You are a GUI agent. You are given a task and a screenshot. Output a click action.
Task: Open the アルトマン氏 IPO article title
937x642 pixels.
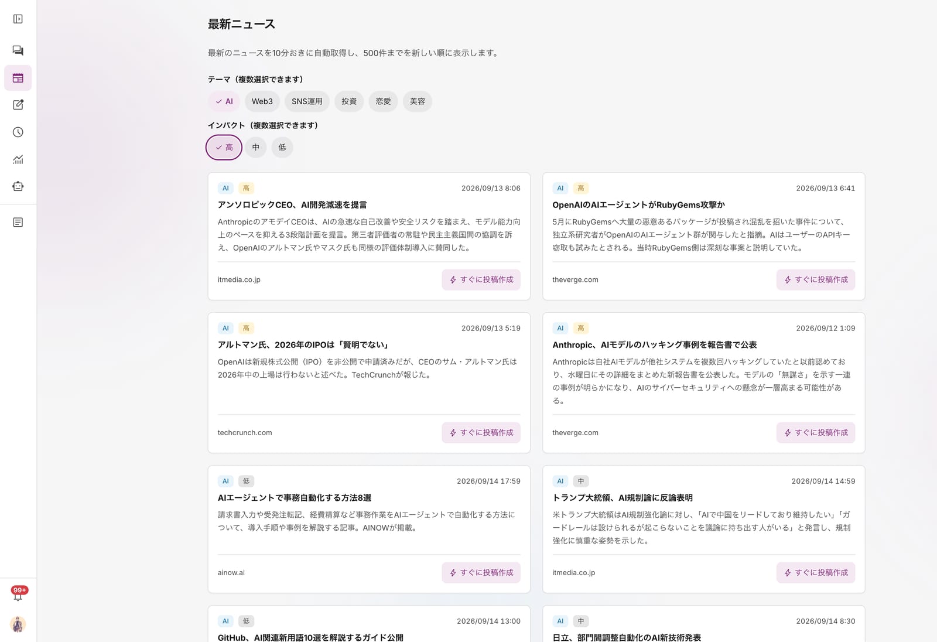click(x=304, y=345)
